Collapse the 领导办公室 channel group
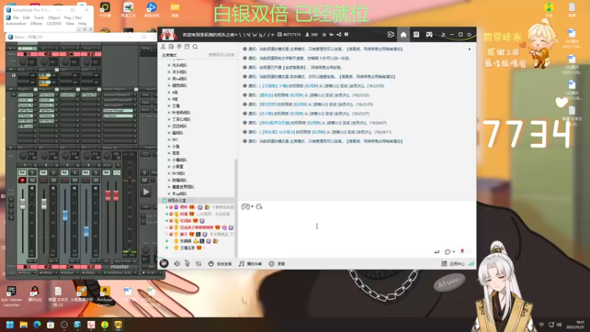590x332 pixels. pyautogui.click(x=164, y=201)
